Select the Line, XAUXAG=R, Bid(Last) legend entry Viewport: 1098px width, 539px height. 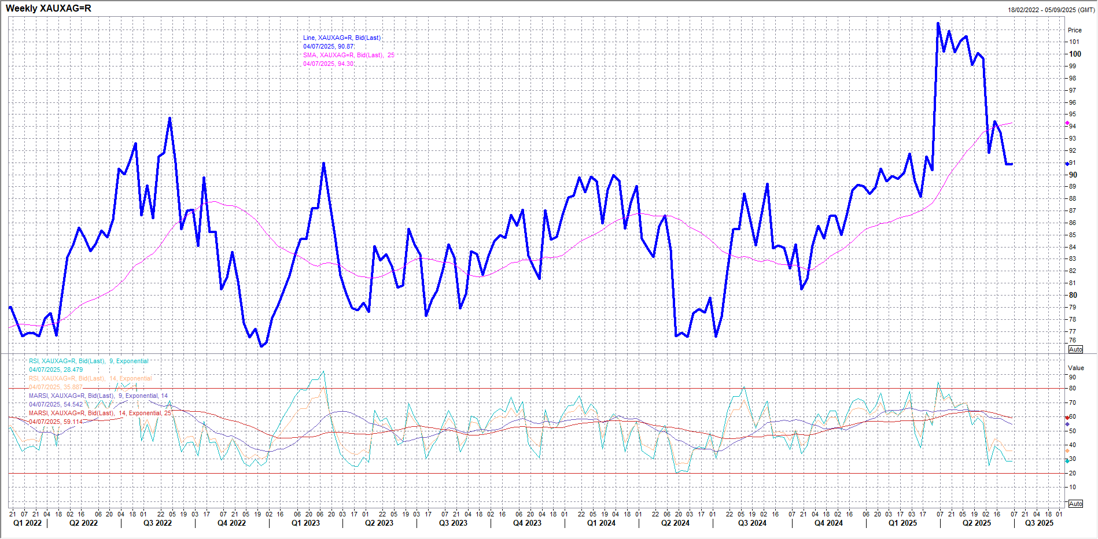[x=342, y=38]
